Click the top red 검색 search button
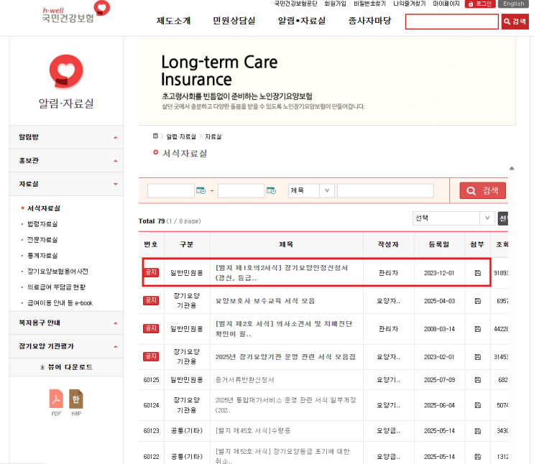This screenshot has width=534, height=464. (515, 22)
